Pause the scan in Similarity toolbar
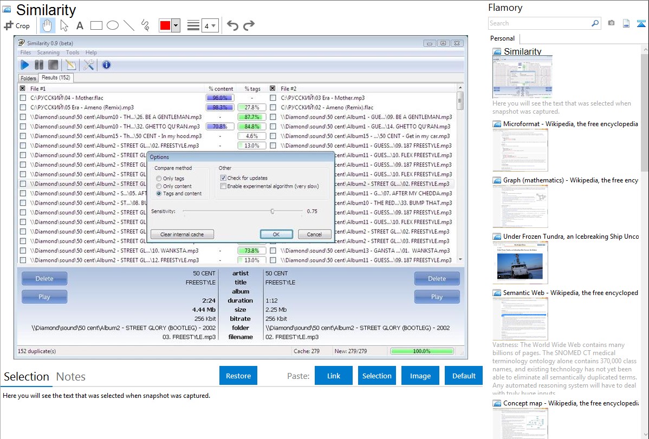This screenshot has height=439, width=649. tap(39, 64)
